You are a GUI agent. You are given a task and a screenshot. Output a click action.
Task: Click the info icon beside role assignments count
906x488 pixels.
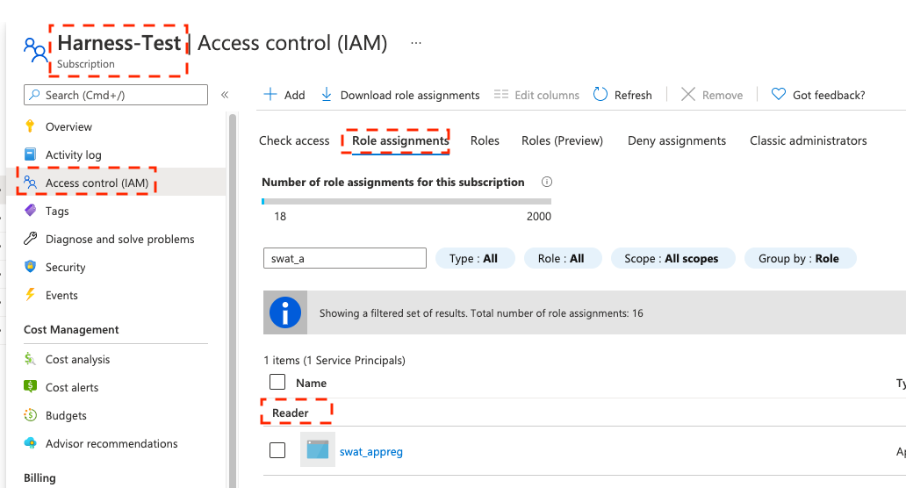click(547, 183)
